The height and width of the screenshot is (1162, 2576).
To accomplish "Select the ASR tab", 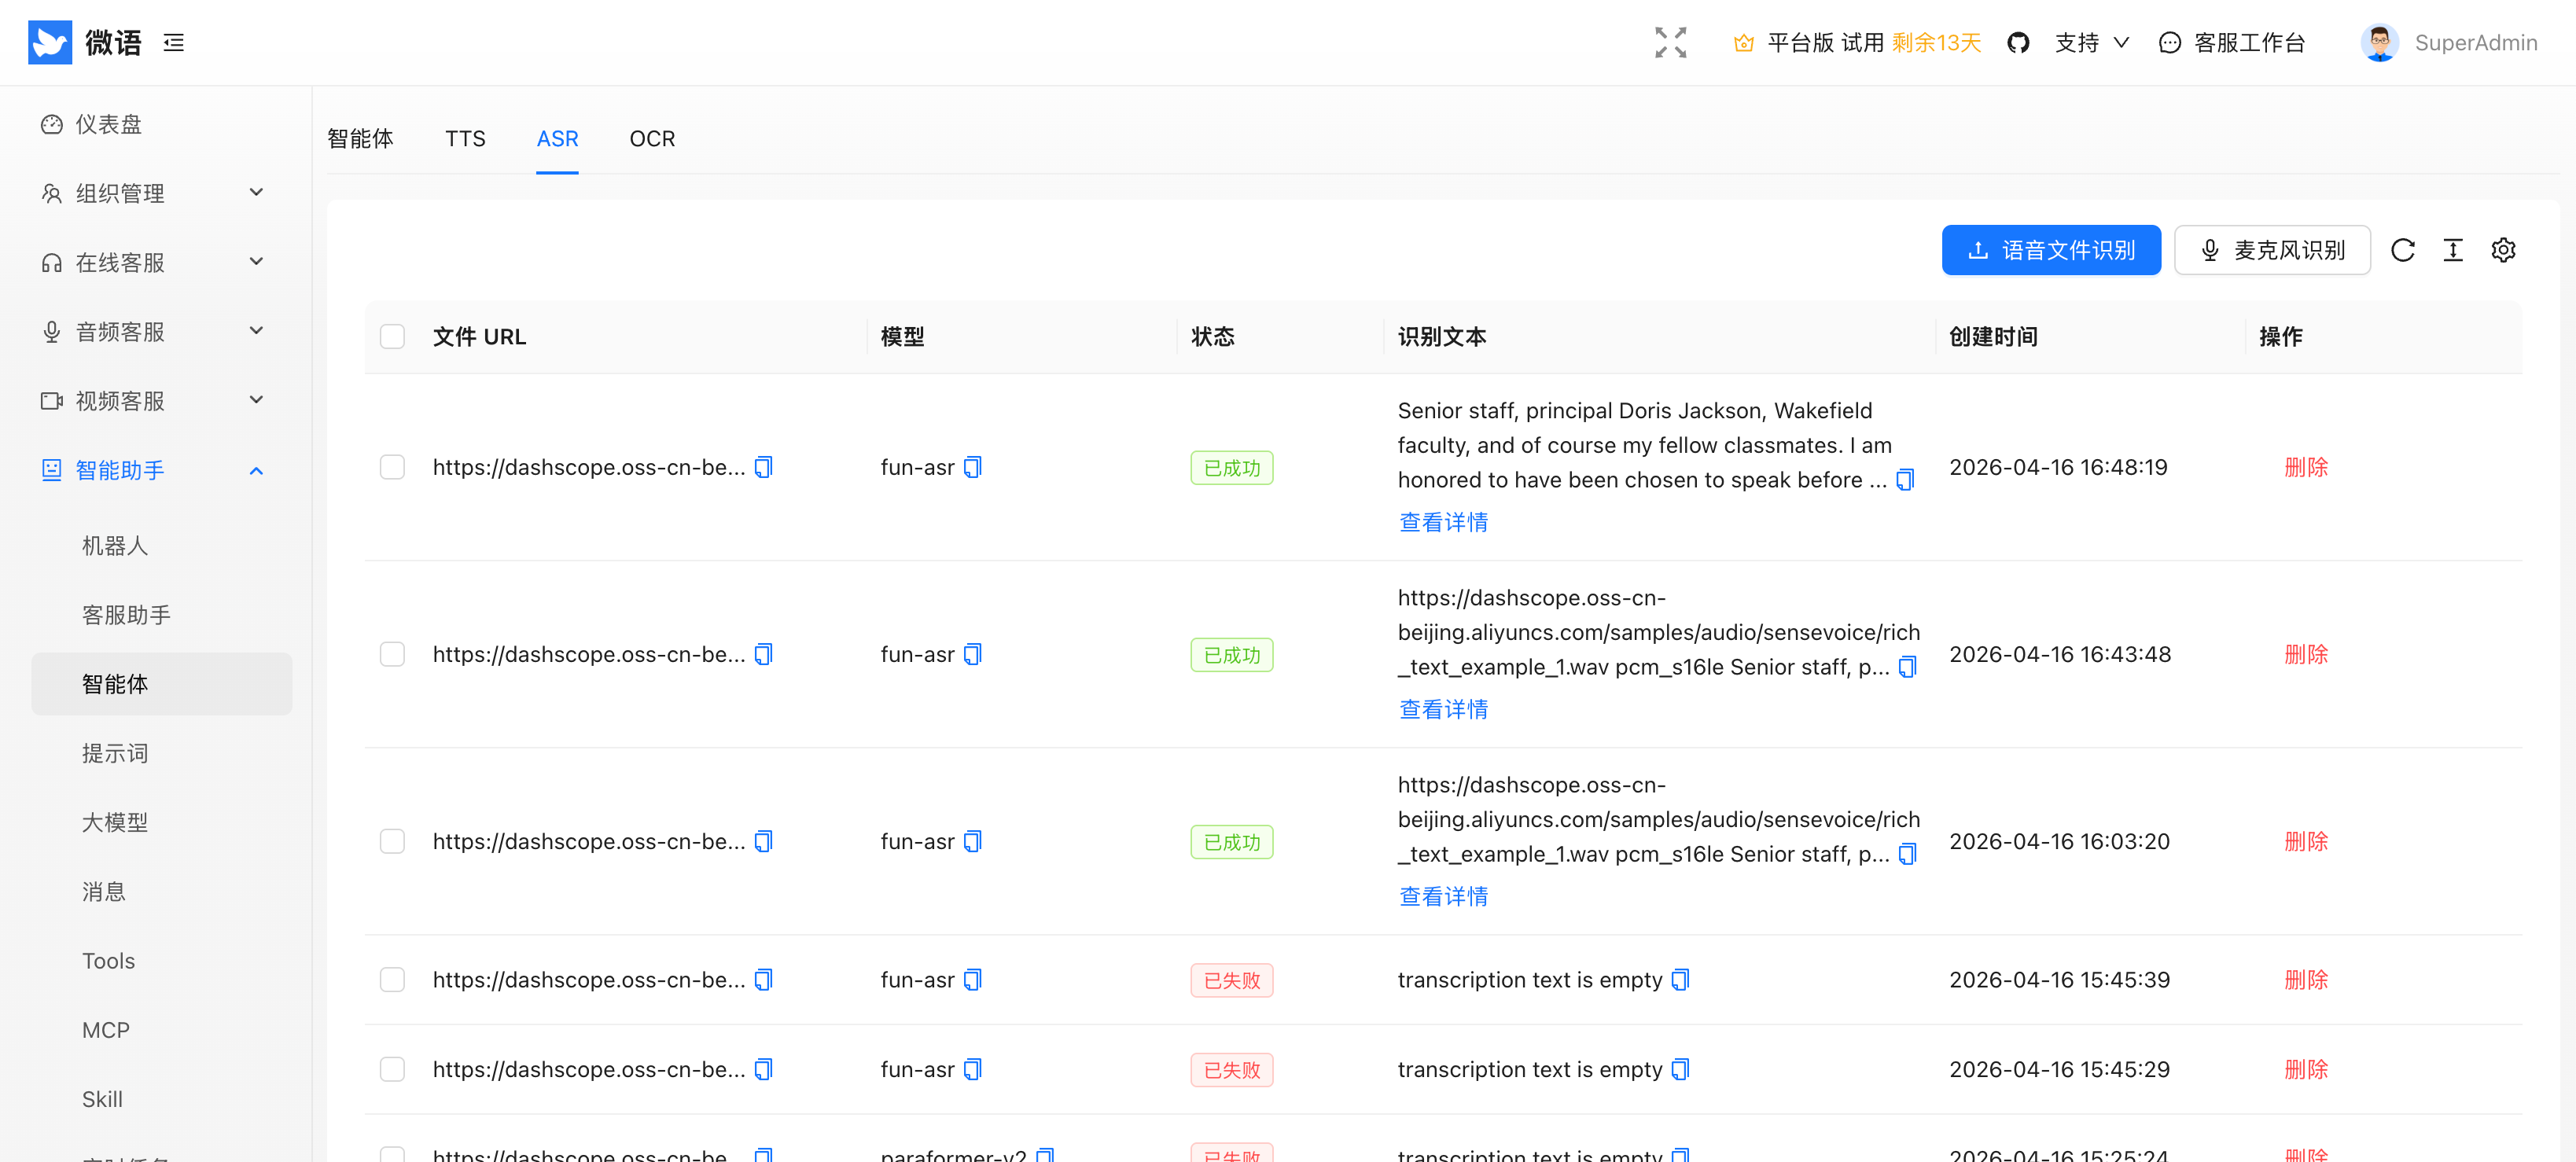I will pos(557,139).
